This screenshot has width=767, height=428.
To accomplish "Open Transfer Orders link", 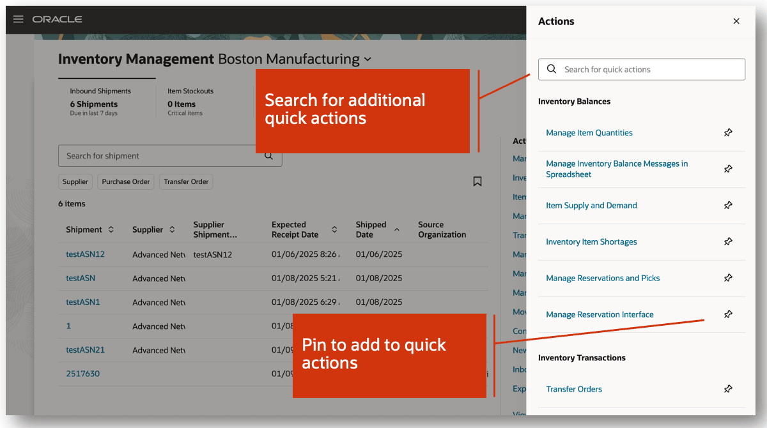I will pyautogui.click(x=574, y=389).
